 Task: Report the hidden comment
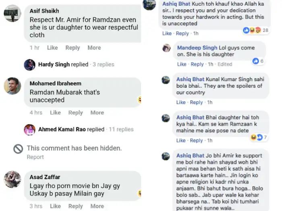click(35, 157)
